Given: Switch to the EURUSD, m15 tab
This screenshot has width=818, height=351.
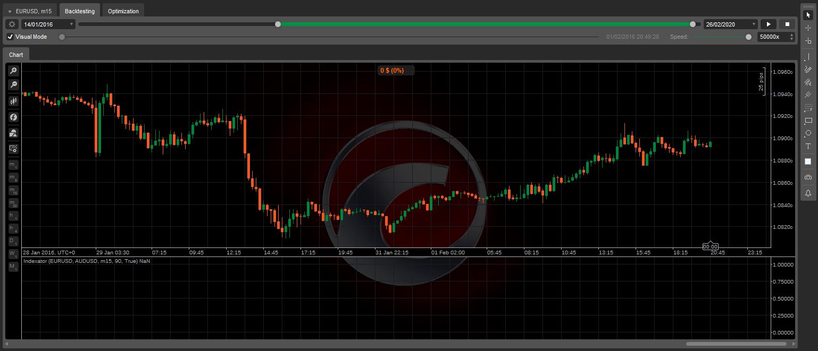Looking at the screenshot, I should [30, 11].
